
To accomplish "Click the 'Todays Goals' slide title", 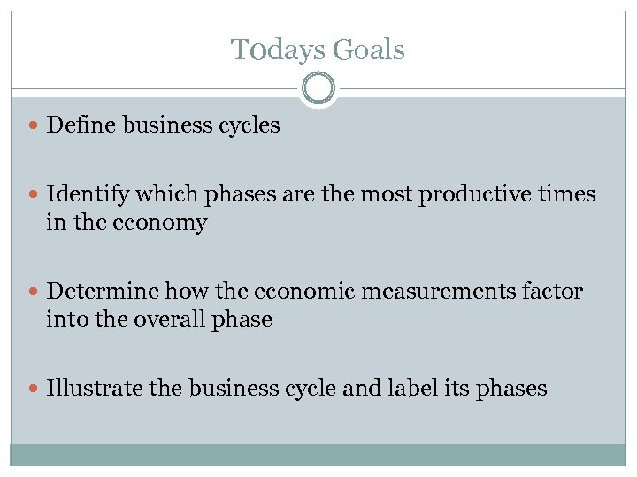I will [x=318, y=50].
